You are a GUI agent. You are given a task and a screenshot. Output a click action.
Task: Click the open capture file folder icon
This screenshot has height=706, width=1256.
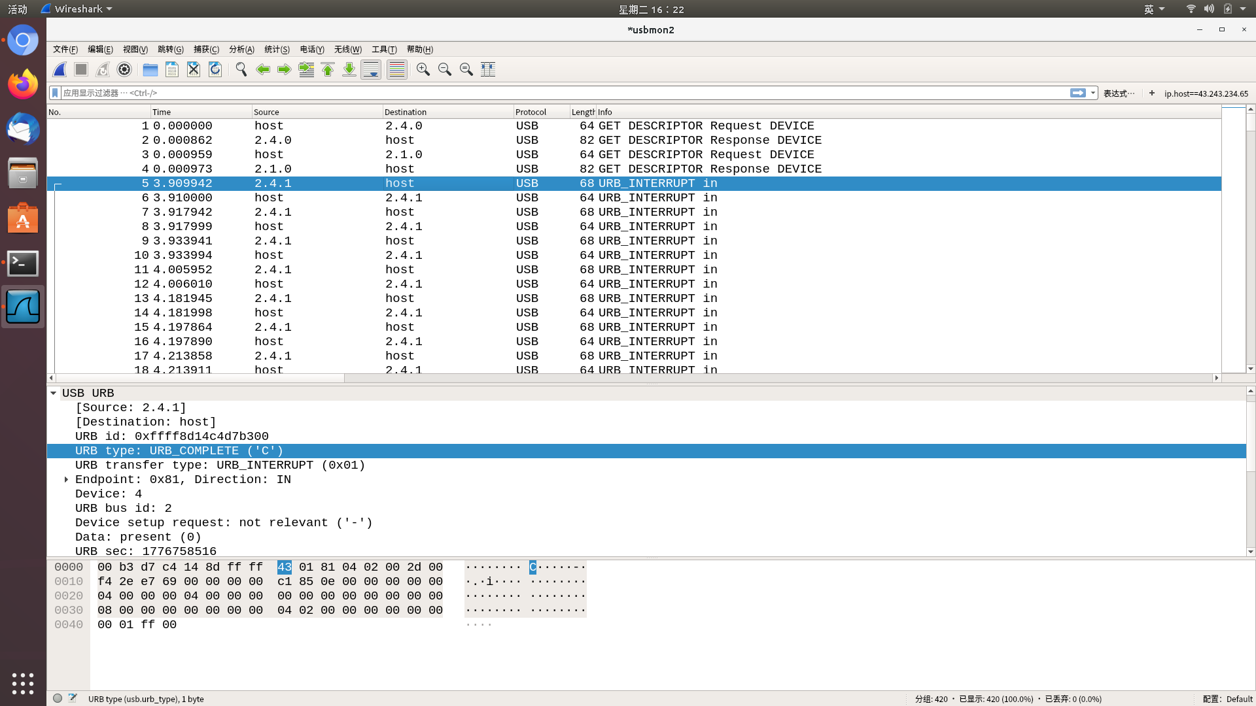tap(150, 69)
